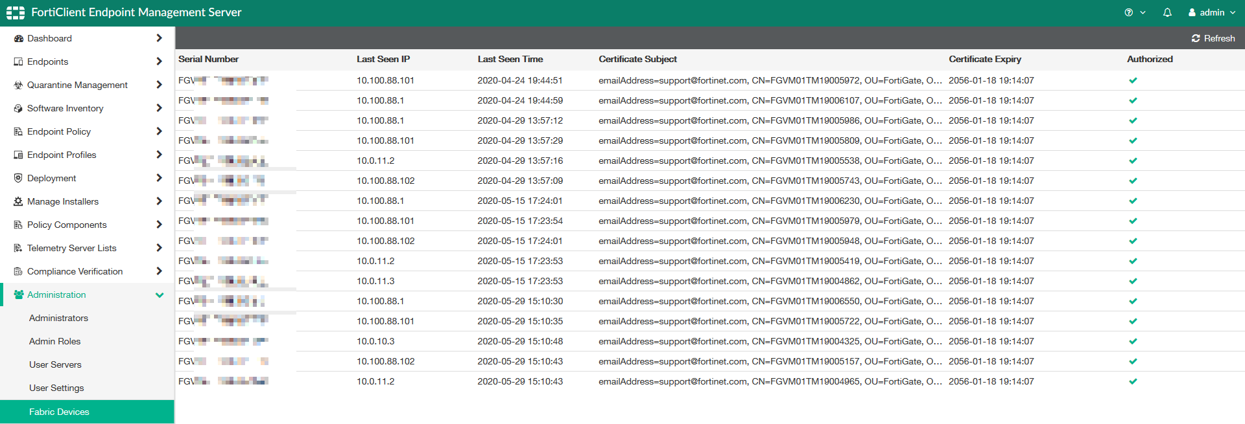Viewport: 1245px width, 424px height.
Task: Click the Telemetry Server Lists icon
Action: coord(18,248)
